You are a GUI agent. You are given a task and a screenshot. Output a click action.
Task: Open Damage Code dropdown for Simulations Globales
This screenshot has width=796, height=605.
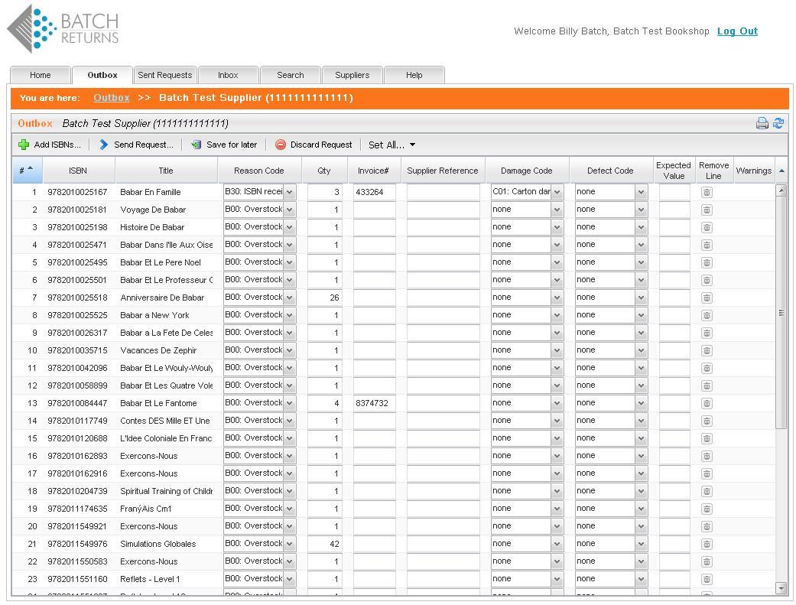557,544
